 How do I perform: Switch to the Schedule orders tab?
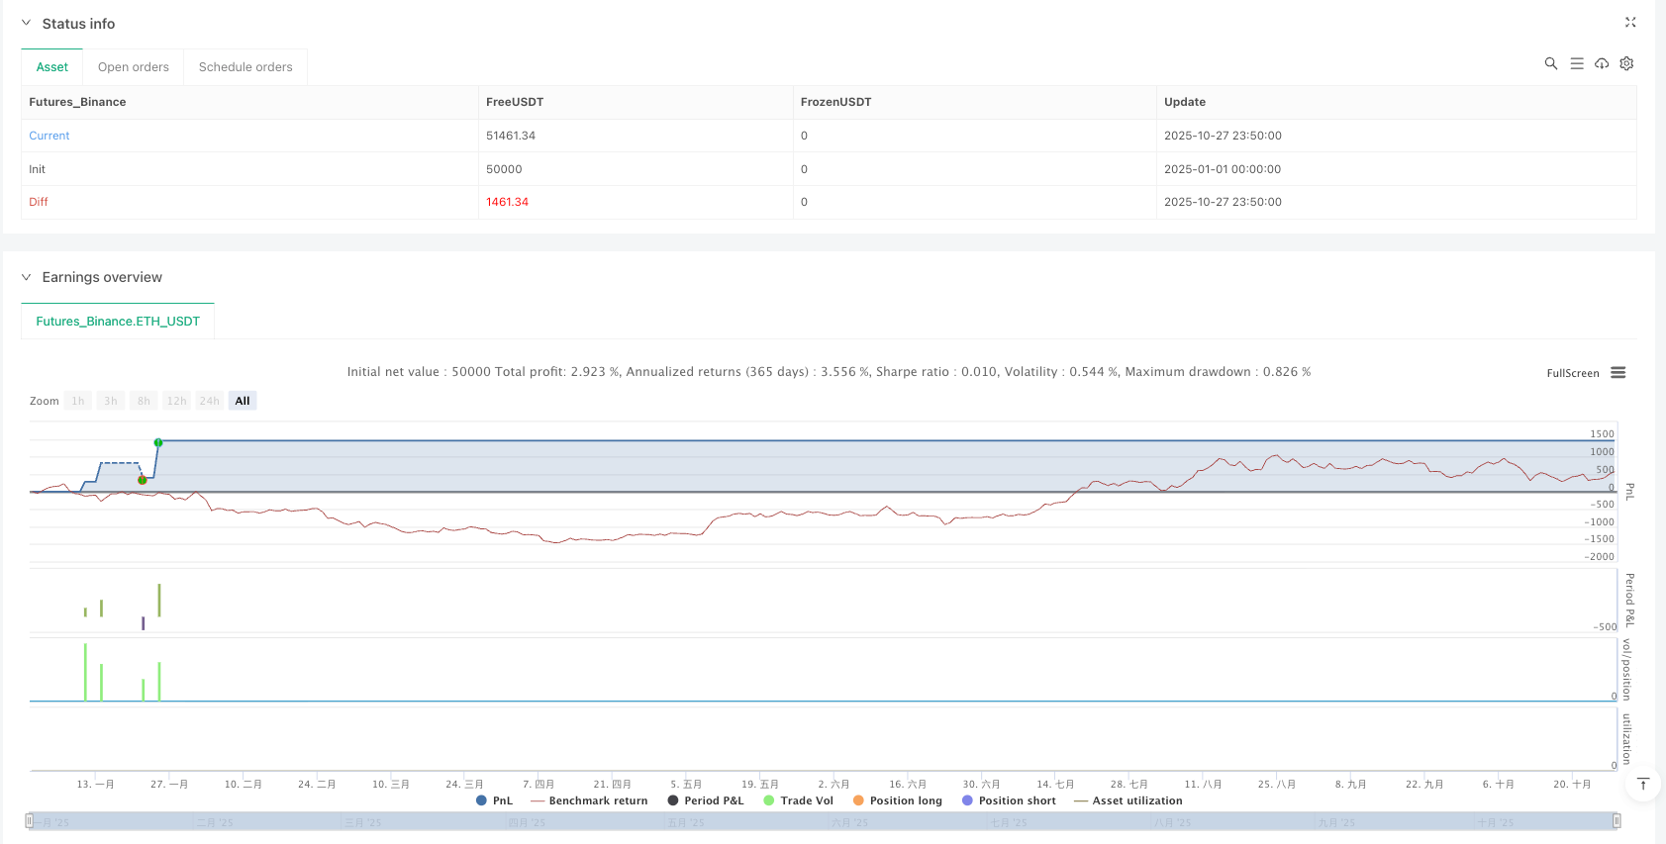point(245,67)
